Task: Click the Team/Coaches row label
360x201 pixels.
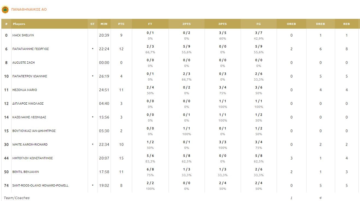Action: (x=17, y=198)
